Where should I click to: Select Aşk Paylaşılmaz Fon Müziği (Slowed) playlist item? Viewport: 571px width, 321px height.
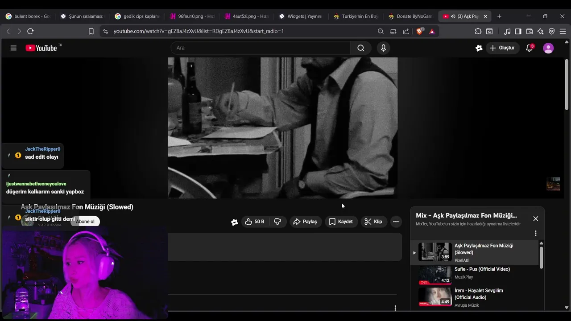click(x=475, y=252)
